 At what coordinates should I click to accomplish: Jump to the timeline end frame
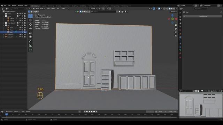point(97,112)
